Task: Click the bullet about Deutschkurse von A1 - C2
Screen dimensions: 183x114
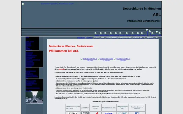Action: (77, 81)
